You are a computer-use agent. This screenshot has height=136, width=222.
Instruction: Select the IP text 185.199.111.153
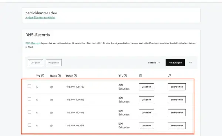pos(75,126)
